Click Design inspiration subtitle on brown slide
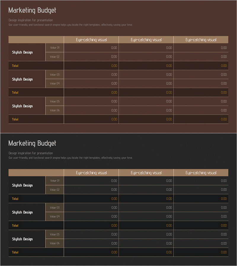 [x=31, y=20]
